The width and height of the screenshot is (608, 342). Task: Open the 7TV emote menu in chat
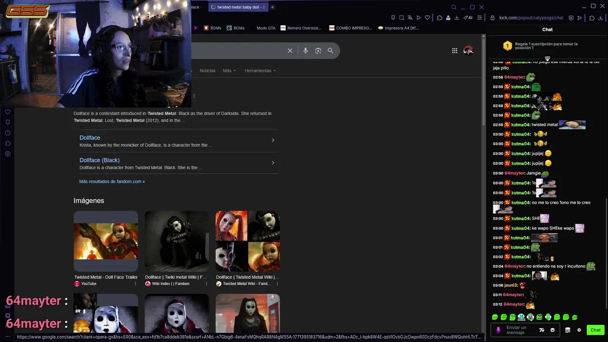(x=542, y=330)
